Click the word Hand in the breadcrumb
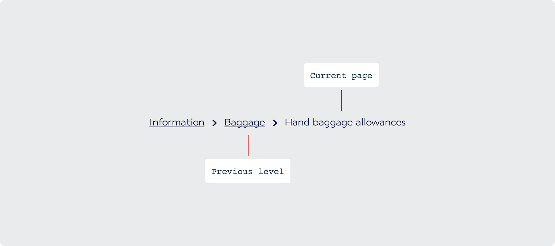The width and height of the screenshot is (555, 246). [297, 122]
